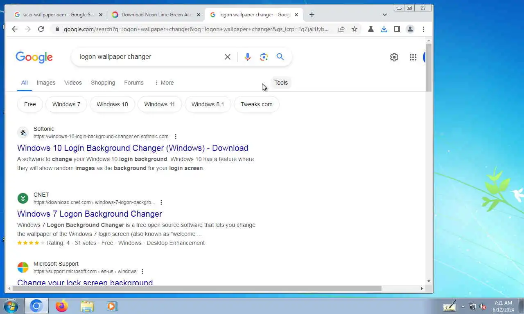The width and height of the screenshot is (524, 314).
Task: Open Chrome three-dot menu
Action: [423, 29]
